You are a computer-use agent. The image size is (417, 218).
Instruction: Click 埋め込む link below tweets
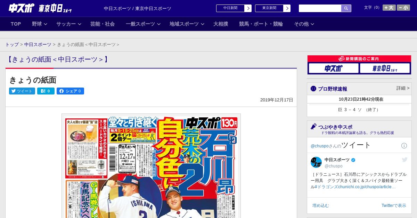click(320, 206)
